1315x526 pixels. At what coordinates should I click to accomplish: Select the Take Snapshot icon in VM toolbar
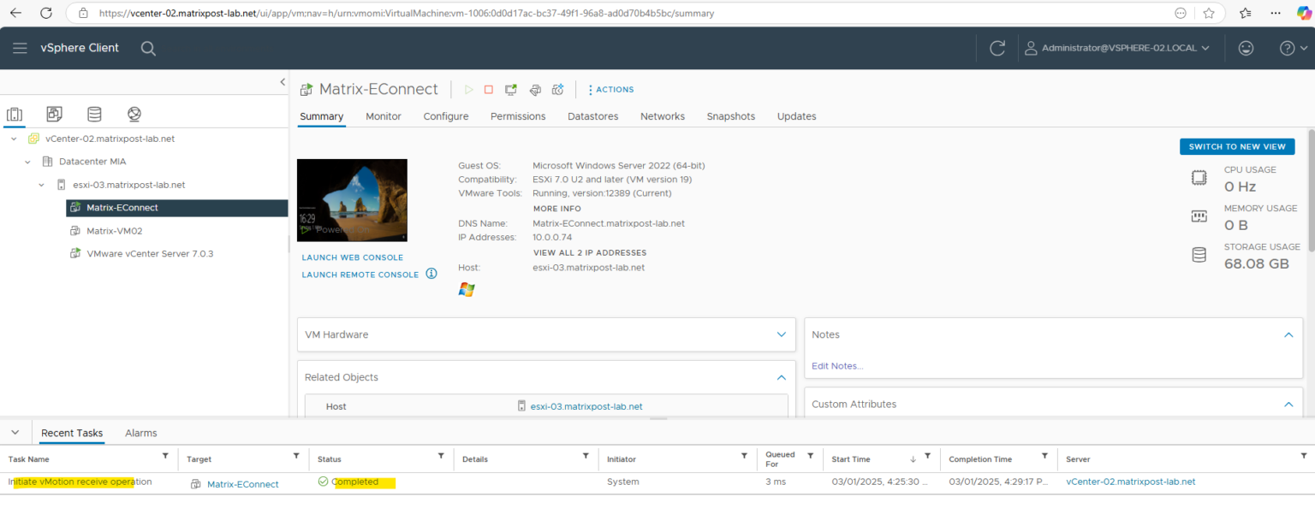tap(558, 89)
